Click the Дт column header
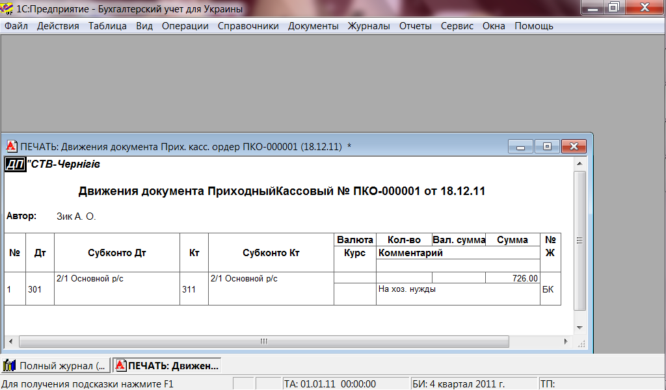Viewport: 666px width, 390px height. point(40,252)
